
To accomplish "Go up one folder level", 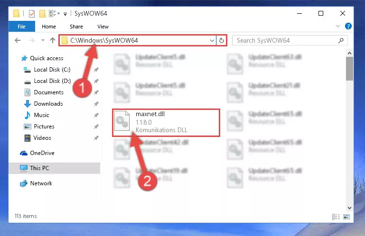I will 53,40.
